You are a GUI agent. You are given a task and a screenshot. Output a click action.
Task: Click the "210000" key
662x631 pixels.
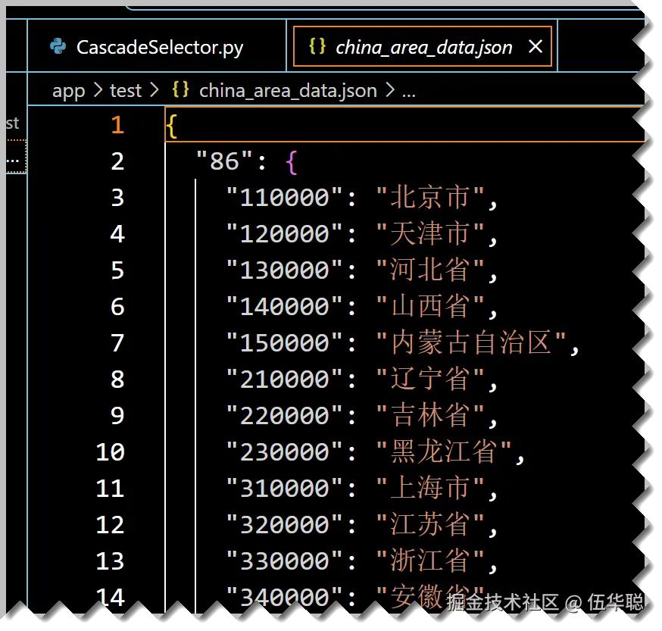(x=284, y=379)
